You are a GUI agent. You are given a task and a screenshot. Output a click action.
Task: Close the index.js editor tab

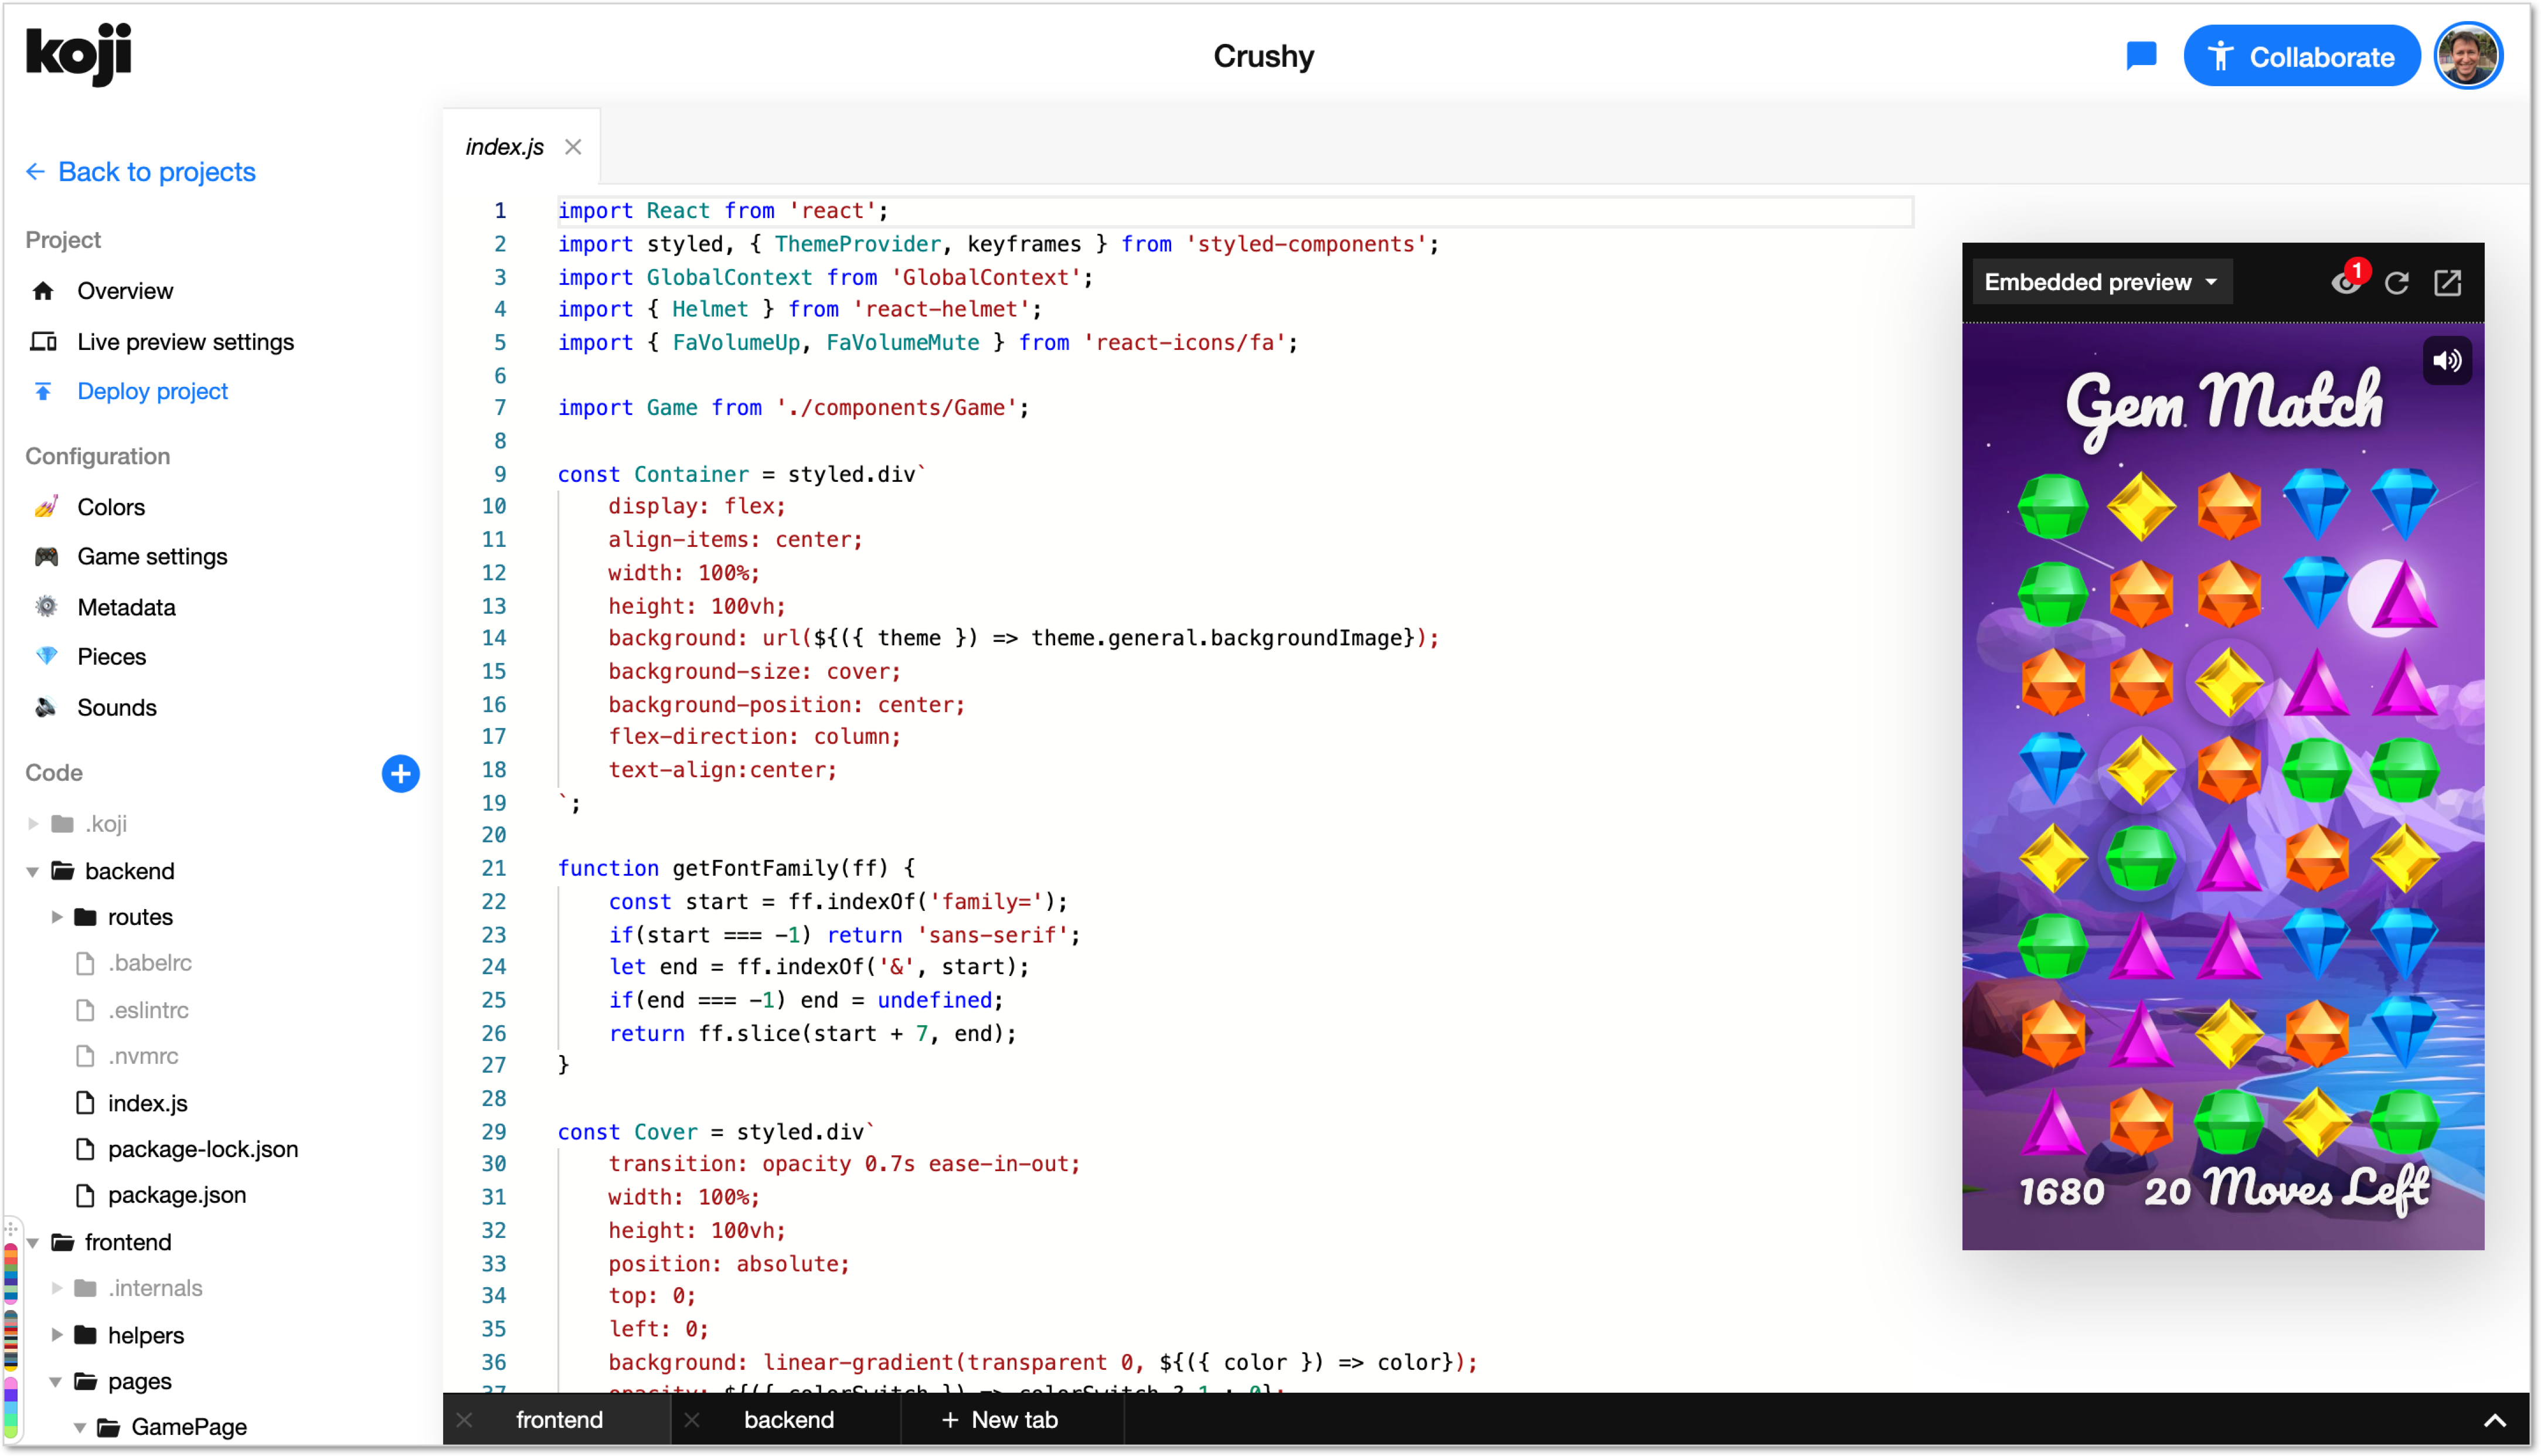573,147
